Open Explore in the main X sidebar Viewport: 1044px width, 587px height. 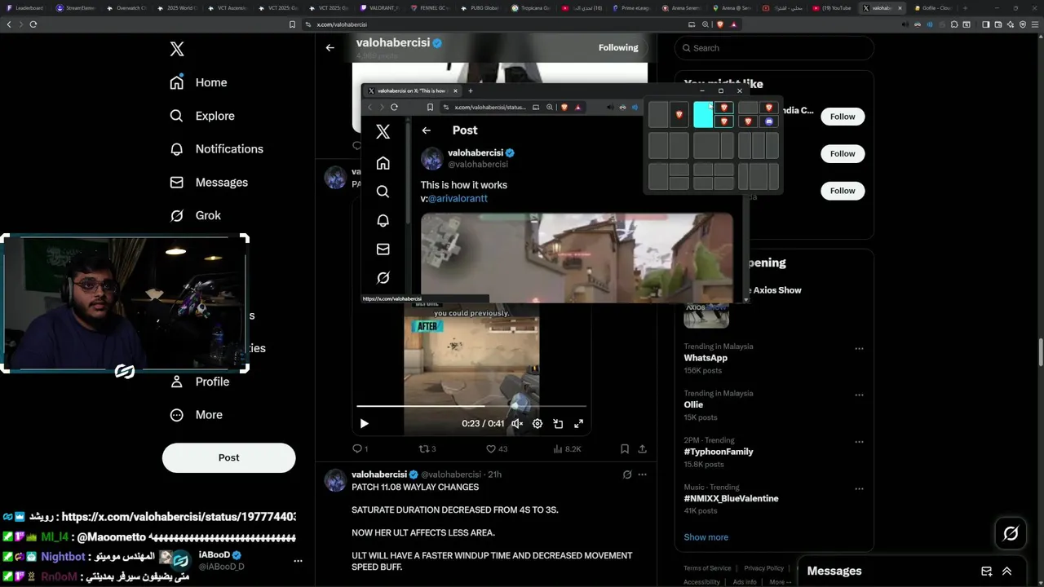[201, 116]
